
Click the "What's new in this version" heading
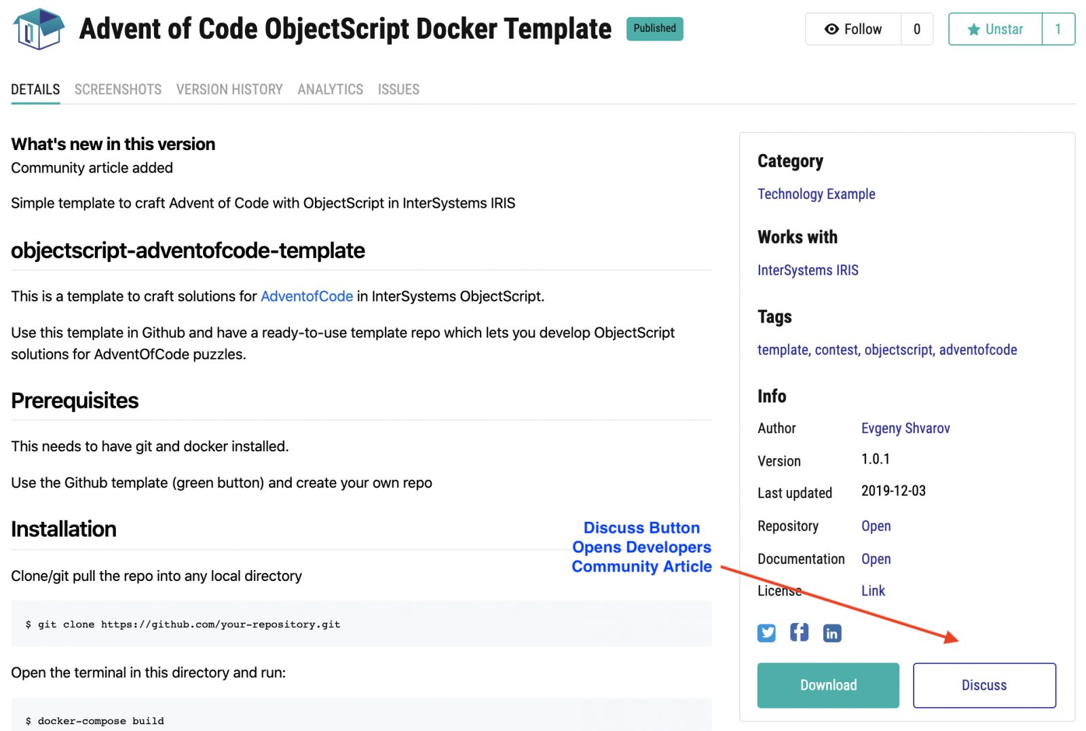(113, 144)
